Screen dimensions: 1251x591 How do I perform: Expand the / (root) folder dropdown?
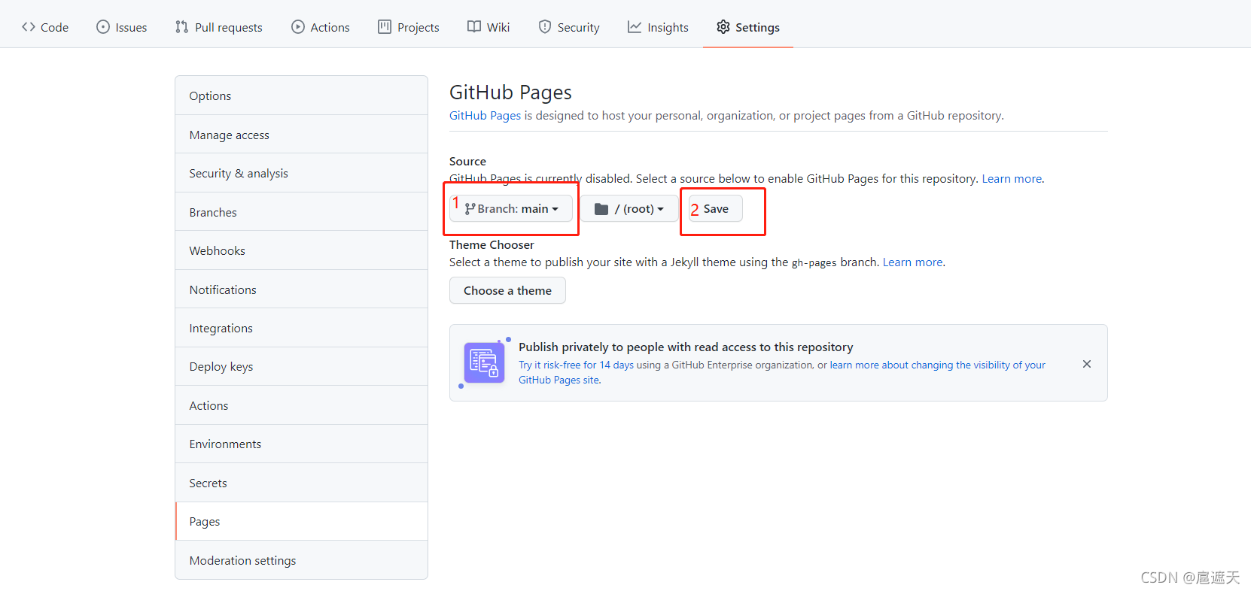point(629,208)
